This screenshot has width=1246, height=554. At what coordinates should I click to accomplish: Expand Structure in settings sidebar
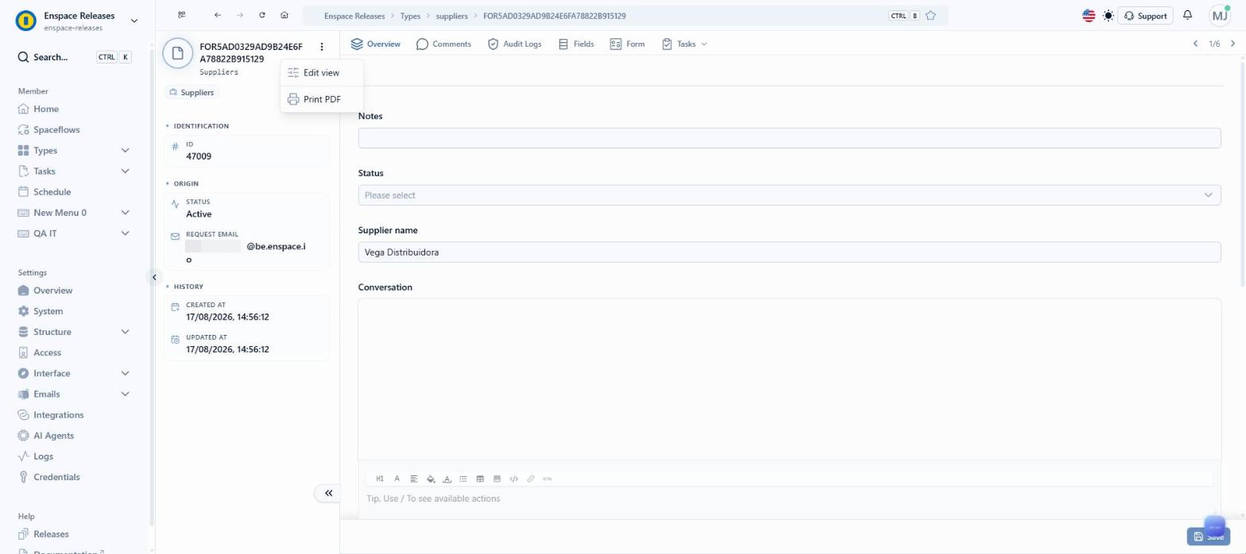pos(125,332)
